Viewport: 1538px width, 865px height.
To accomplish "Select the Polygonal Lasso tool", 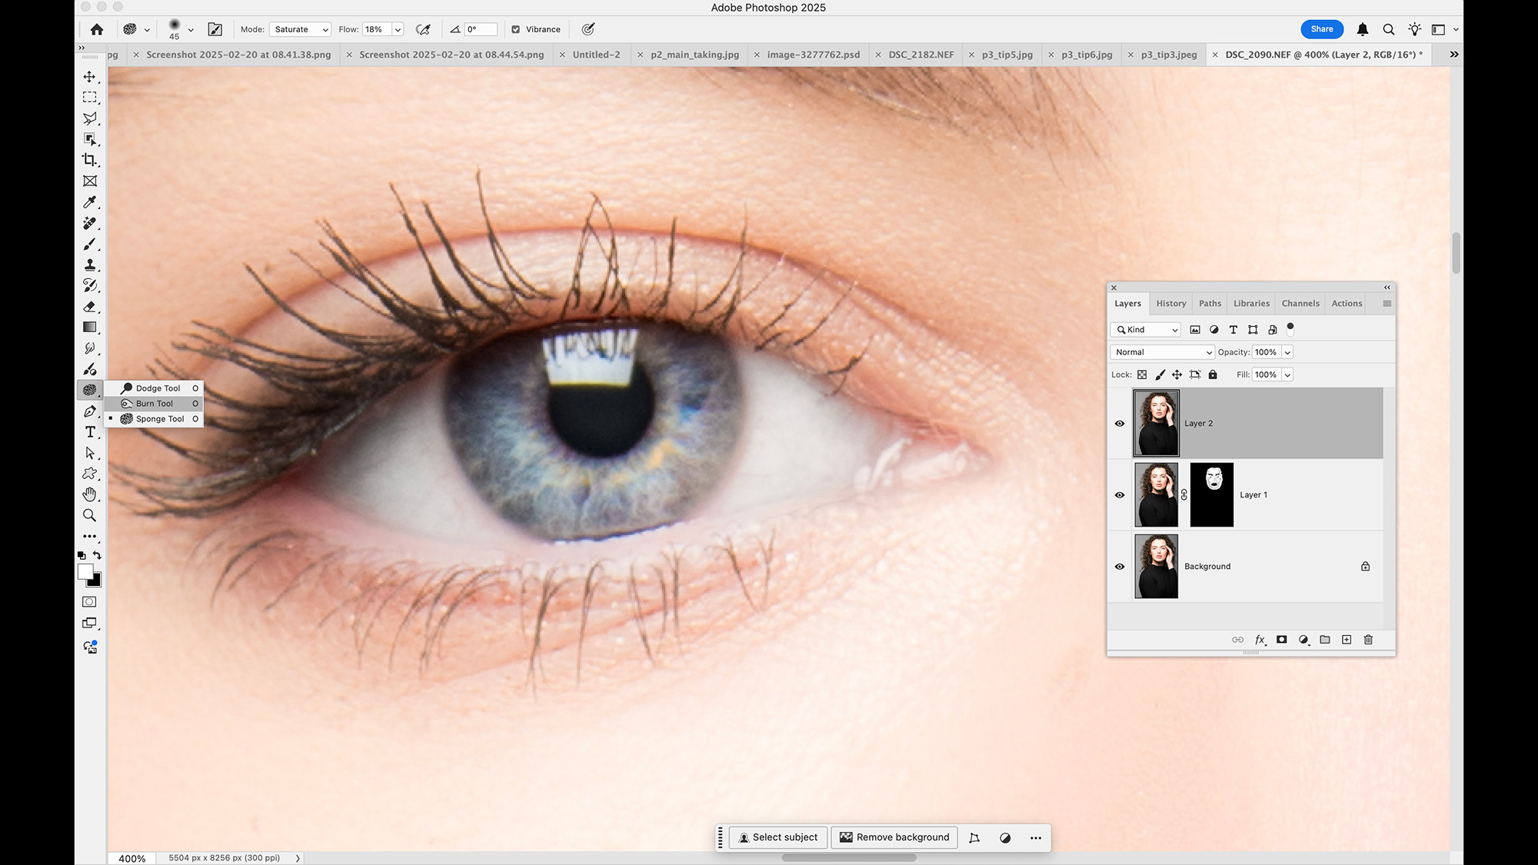I will point(90,118).
